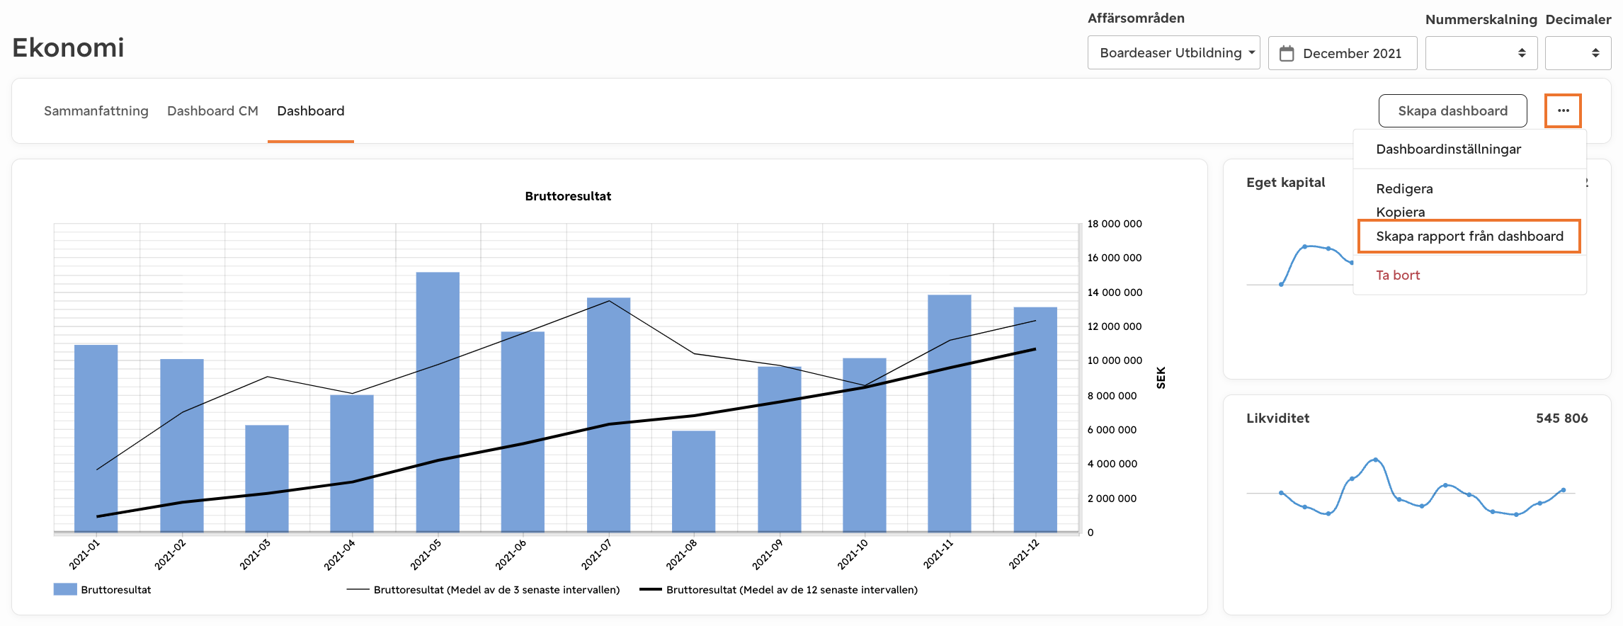Click the Affärsområden label
The width and height of the screenshot is (1623, 626).
click(x=1136, y=18)
